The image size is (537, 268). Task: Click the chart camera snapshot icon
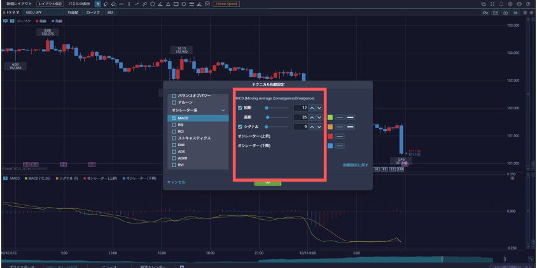point(505,12)
